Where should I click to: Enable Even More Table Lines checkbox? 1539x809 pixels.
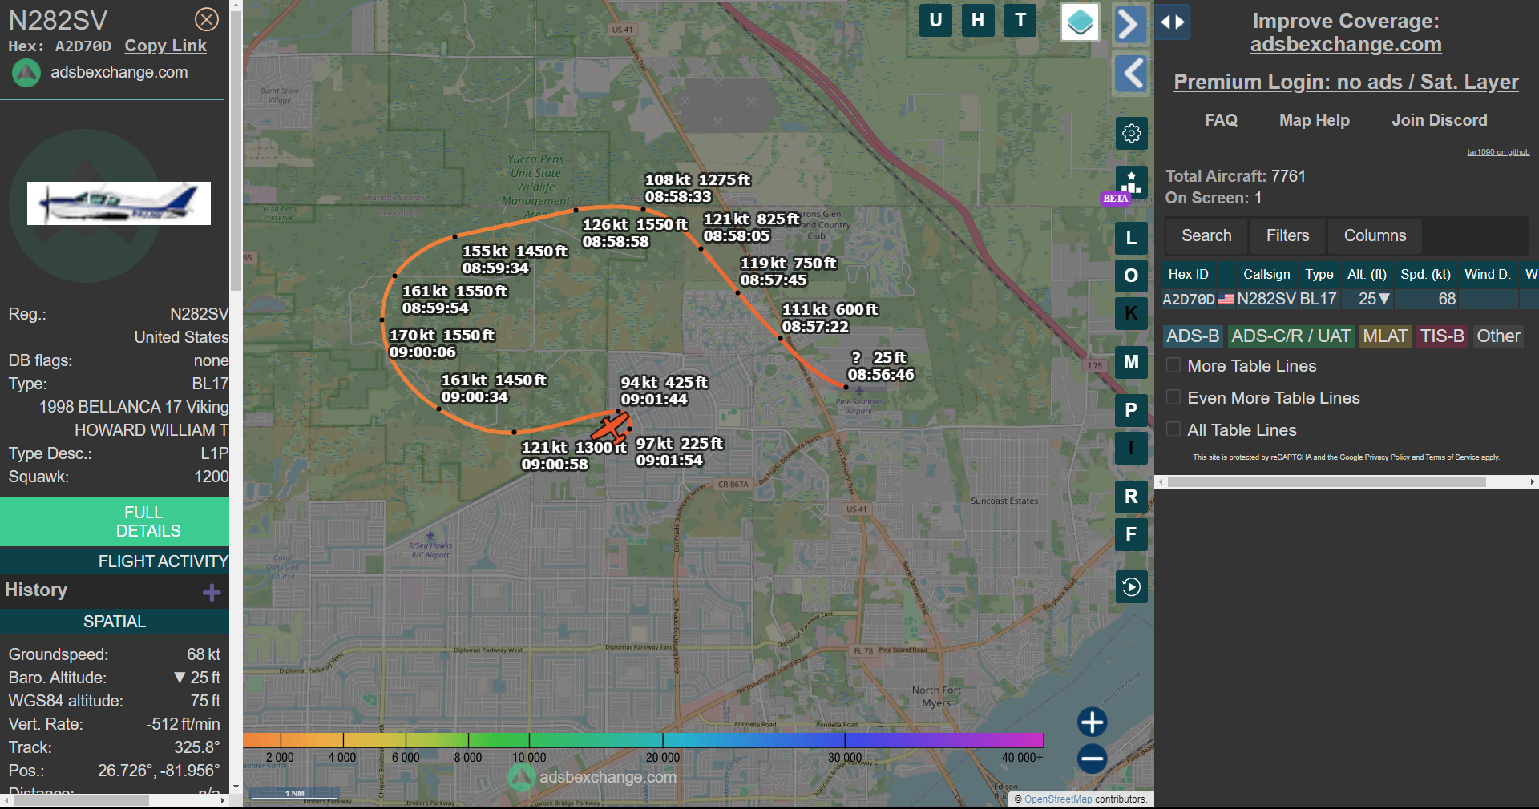pyautogui.click(x=1173, y=397)
